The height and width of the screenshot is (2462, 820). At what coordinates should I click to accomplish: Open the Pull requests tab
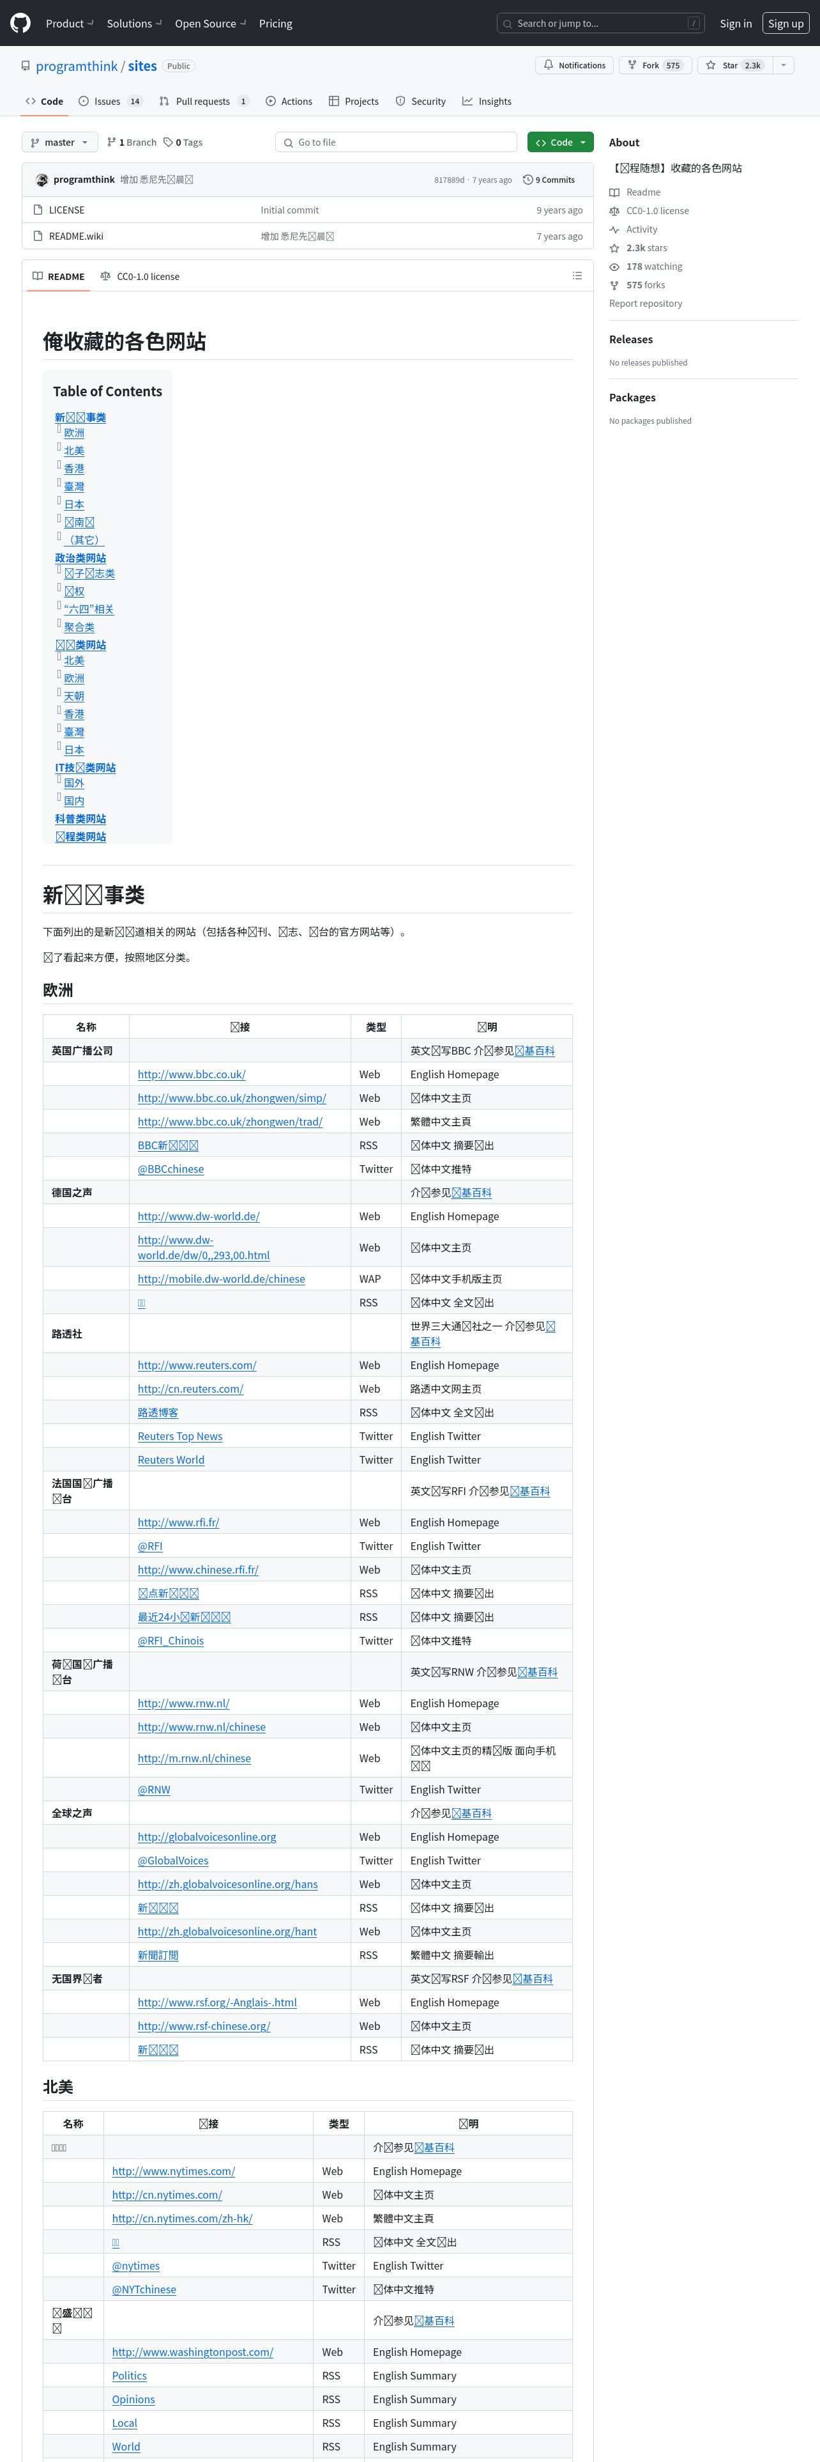[204, 102]
